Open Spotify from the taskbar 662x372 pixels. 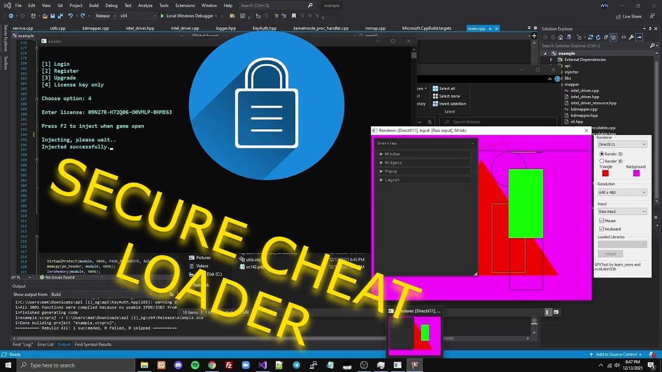pyautogui.click(x=195, y=365)
